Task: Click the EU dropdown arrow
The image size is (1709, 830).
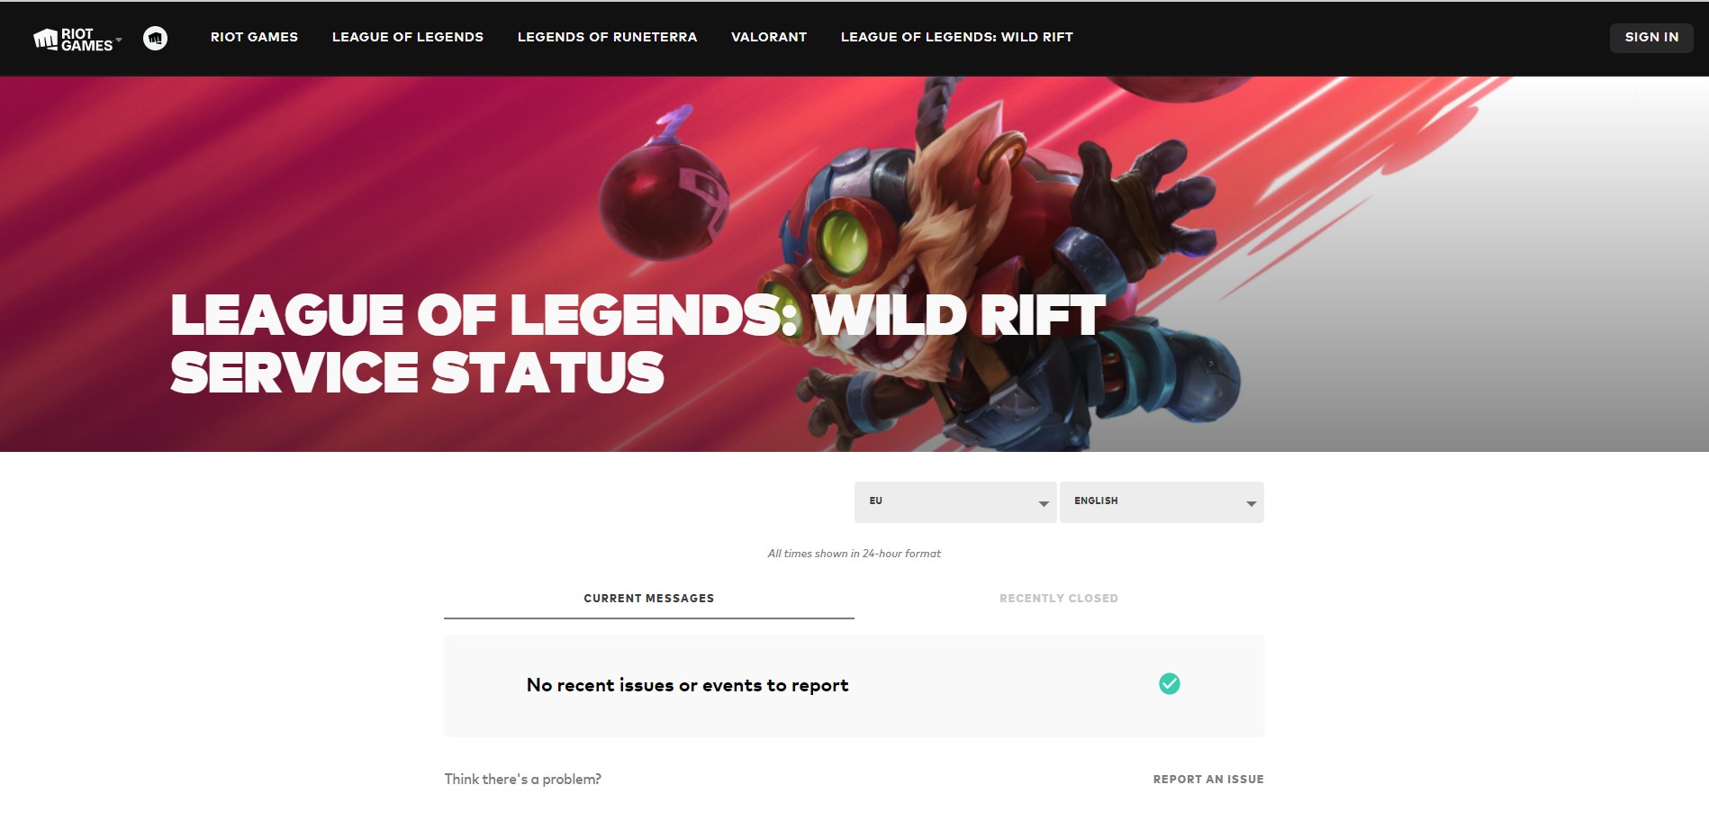Action: tap(1044, 504)
